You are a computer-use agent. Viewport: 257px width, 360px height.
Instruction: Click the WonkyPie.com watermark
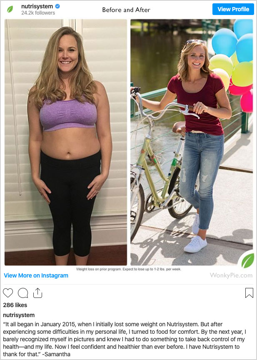[231, 275]
